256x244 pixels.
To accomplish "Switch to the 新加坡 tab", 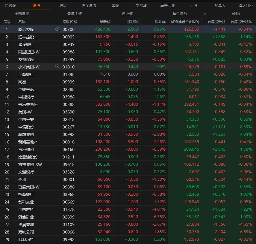I will tap(141, 6).
